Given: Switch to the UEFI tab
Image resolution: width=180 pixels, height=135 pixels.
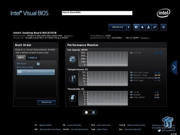Looking at the screenshot, I should click(21, 58).
